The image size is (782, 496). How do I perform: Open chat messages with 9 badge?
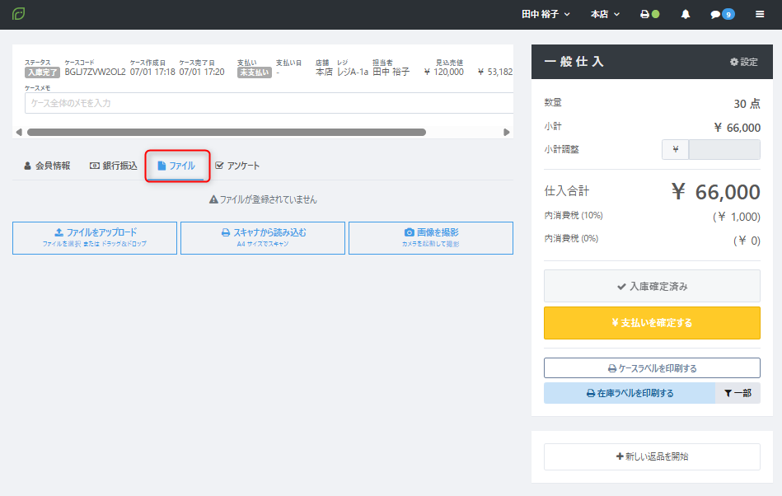(x=722, y=15)
